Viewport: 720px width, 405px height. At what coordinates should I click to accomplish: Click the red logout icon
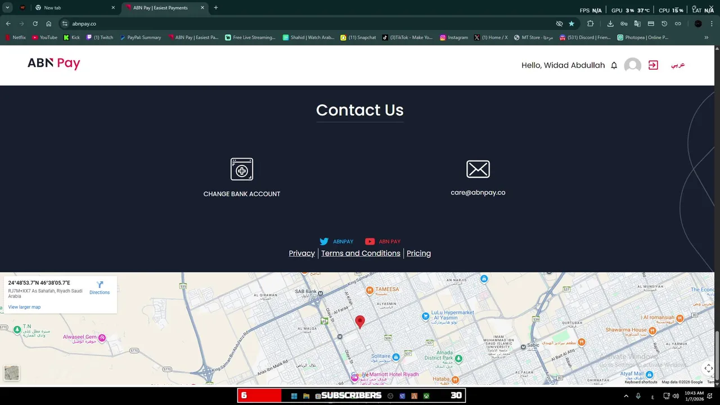(653, 65)
